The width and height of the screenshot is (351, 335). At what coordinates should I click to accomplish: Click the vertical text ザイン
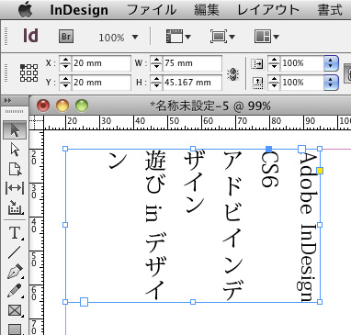click(194, 183)
